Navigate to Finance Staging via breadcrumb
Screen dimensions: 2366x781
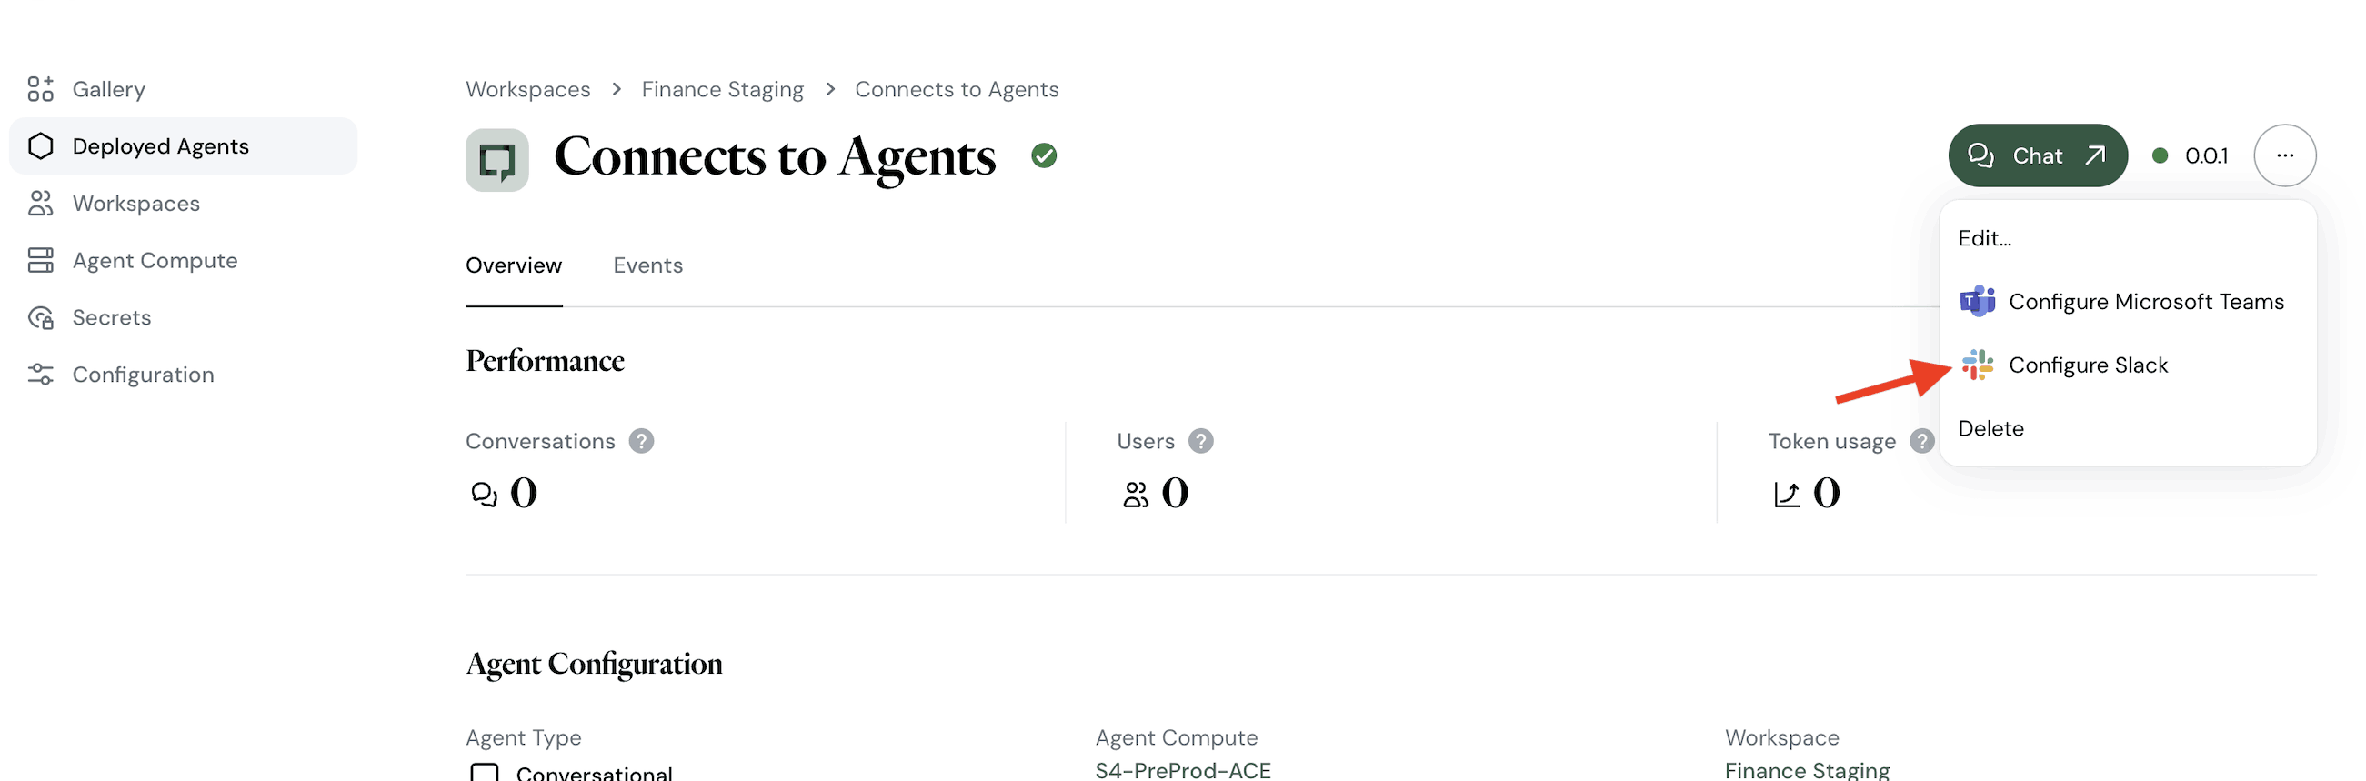tap(723, 88)
